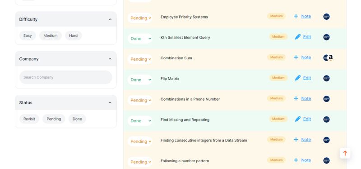Image resolution: width=361 pixels, height=169 pixels.
Task: Collapse the Status filter section
Action: 110,103
